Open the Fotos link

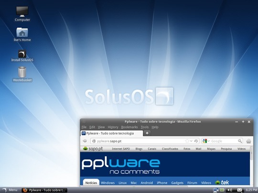click(187, 149)
